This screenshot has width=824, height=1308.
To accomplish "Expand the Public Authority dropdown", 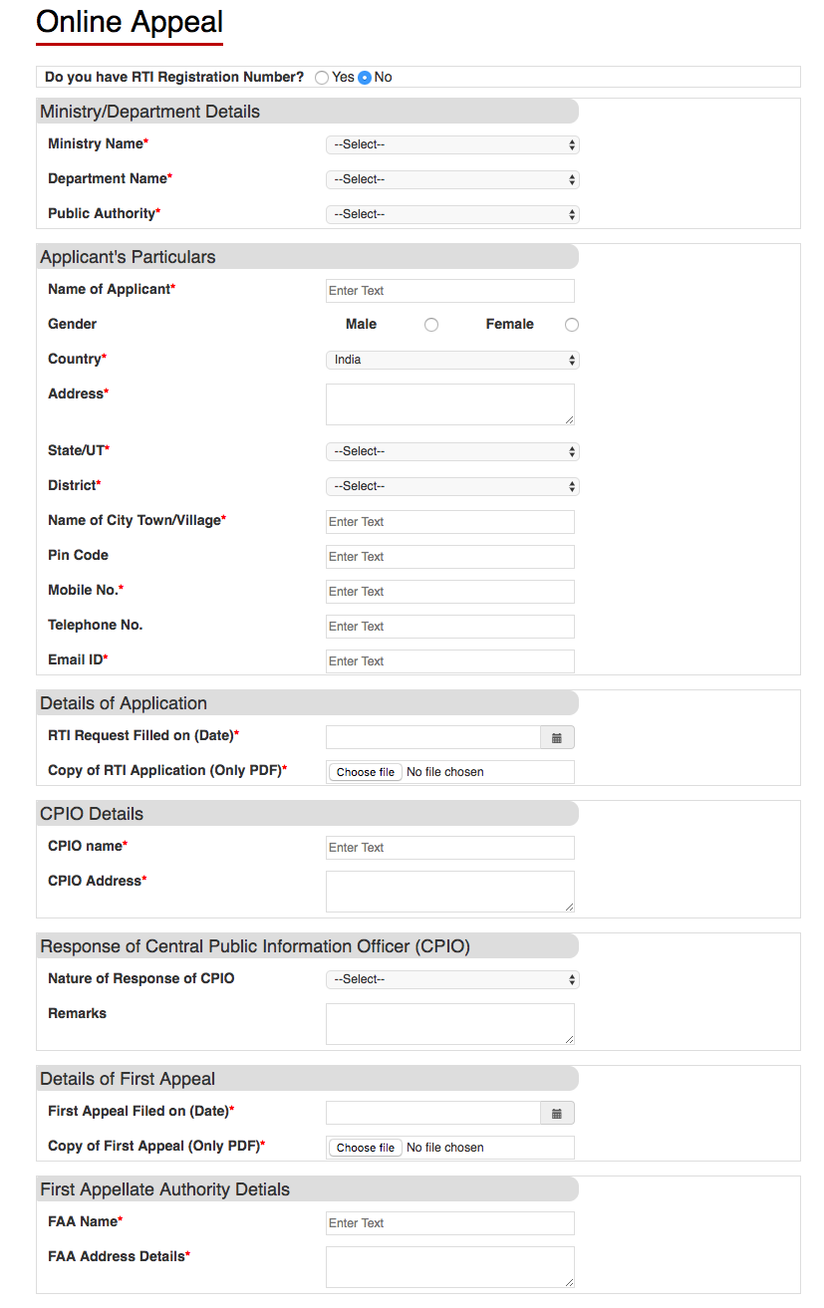I will [x=452, y=215].
